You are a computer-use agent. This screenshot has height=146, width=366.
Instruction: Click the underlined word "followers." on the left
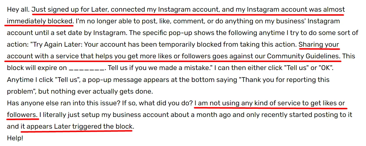(22, 115)
